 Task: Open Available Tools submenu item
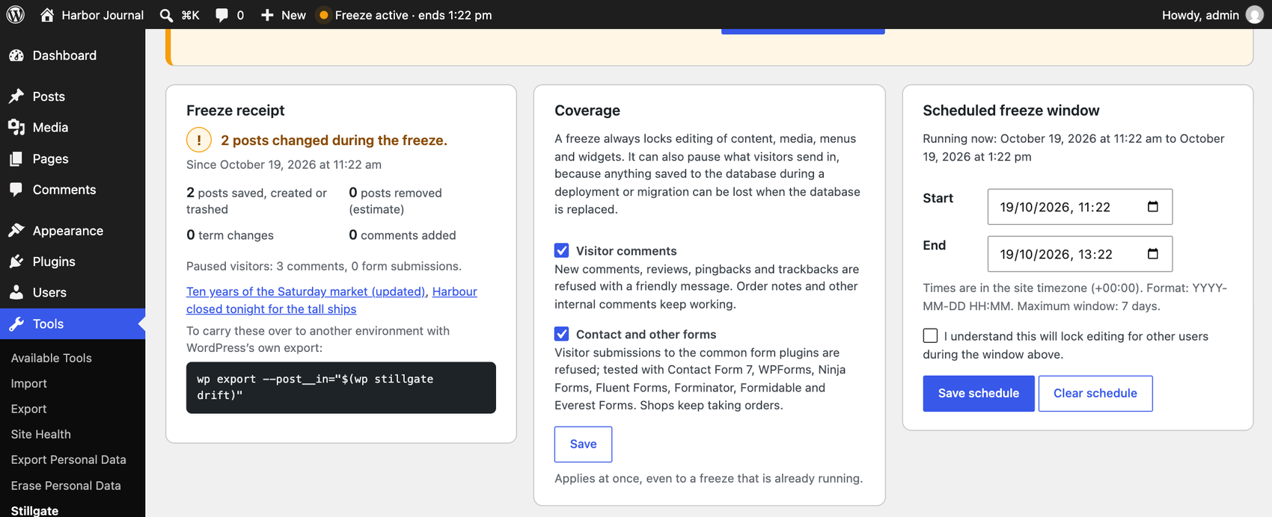point(52,358)
